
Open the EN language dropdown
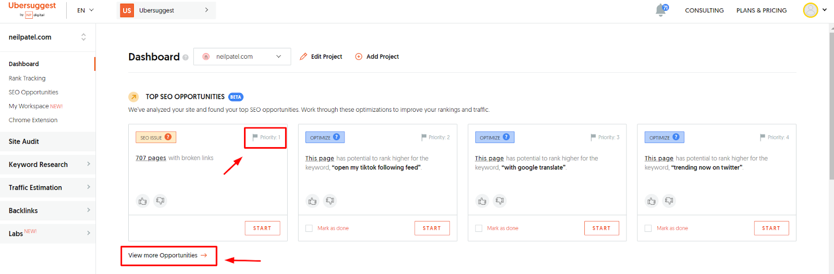click(85, 10)
